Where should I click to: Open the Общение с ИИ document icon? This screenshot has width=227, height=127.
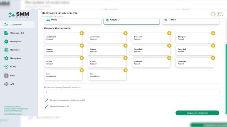tap(6, 33)
